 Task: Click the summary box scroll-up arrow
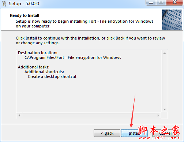pyautogui.click(x=165, y=53)
